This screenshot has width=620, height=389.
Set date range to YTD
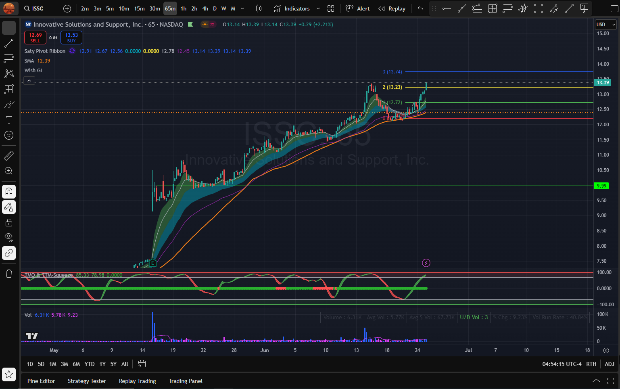pos(90,364)
